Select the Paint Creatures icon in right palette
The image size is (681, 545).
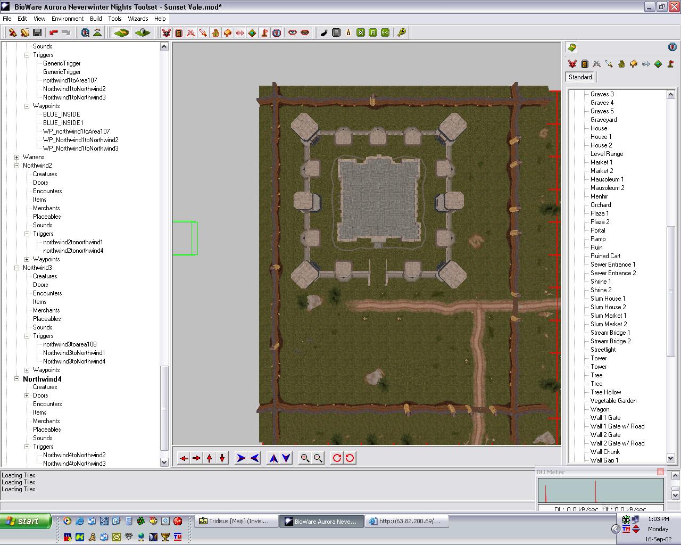tap(572, 64)
